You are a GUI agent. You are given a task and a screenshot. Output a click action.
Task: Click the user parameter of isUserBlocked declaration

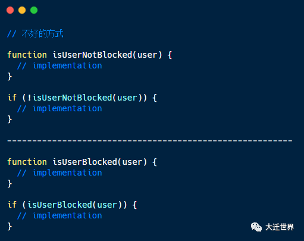[132, 162]
